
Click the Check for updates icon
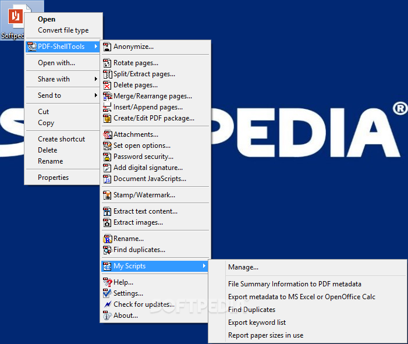click(108, 304)
